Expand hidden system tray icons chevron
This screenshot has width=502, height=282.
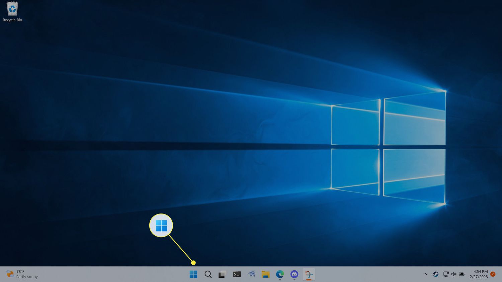point(425,274)
